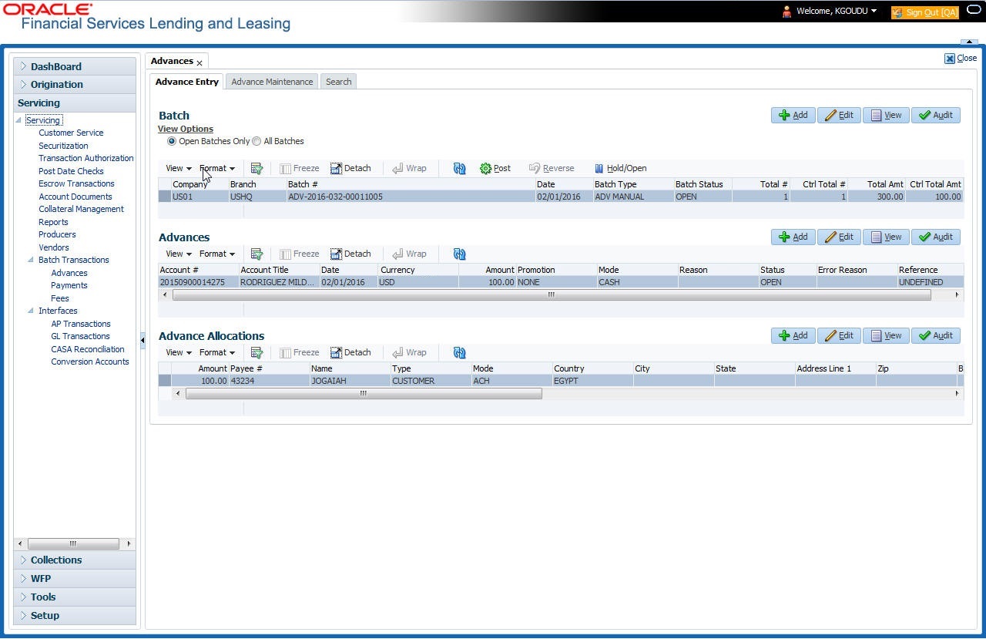Image resolution: width=986 pixels, height=639 pixels.
Task: Reverse the selected batch
Action: (x=552, y=168)
